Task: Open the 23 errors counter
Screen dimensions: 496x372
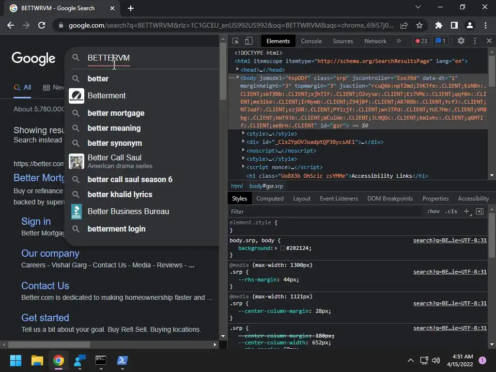Action: (x=421, y=41)
